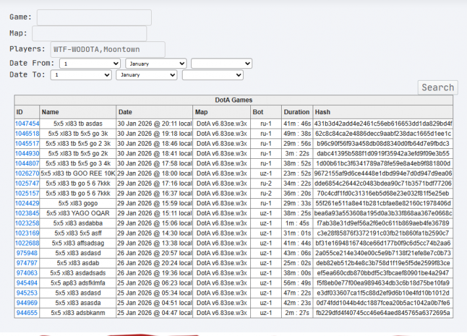Click map cell for game 1047454

pyautogui.click(x=221, y=123)
